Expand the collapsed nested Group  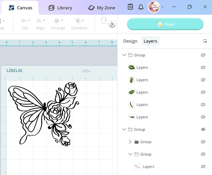pyautogui.click(x=130, y=142)
